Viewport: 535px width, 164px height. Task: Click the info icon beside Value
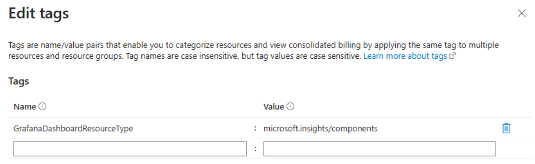pyautogui.click(x=290, y=107)
